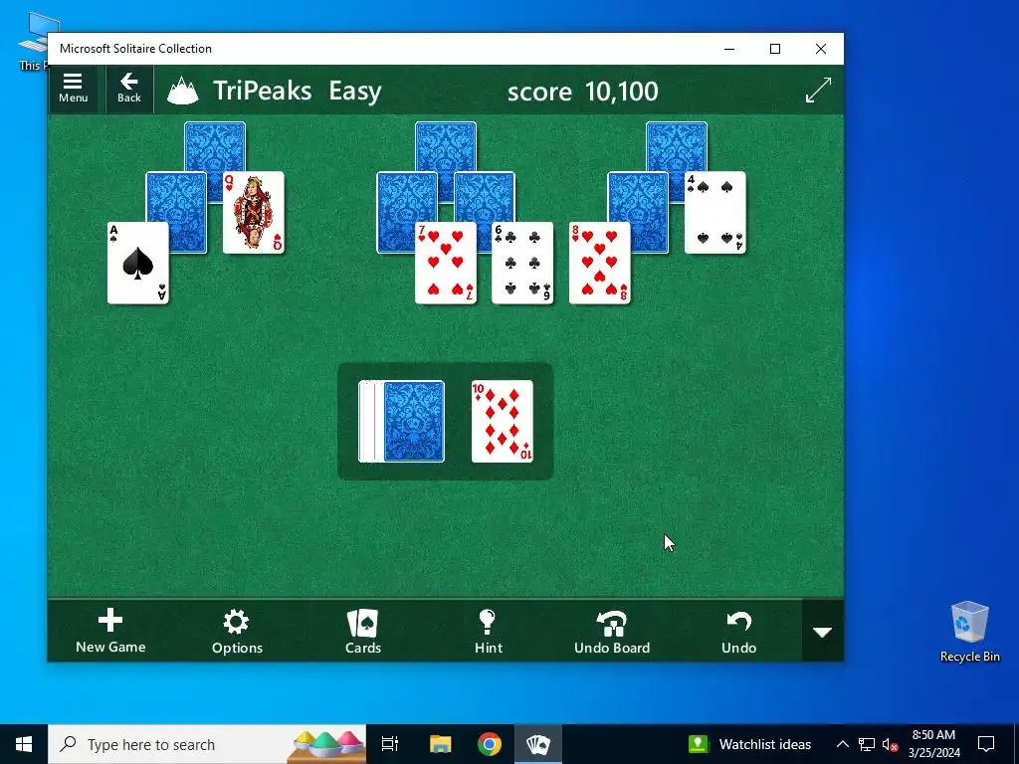Select the 6 of clubs card
Screen dimensions: 1019x764
pyautogui.click(x=522, y=263)
